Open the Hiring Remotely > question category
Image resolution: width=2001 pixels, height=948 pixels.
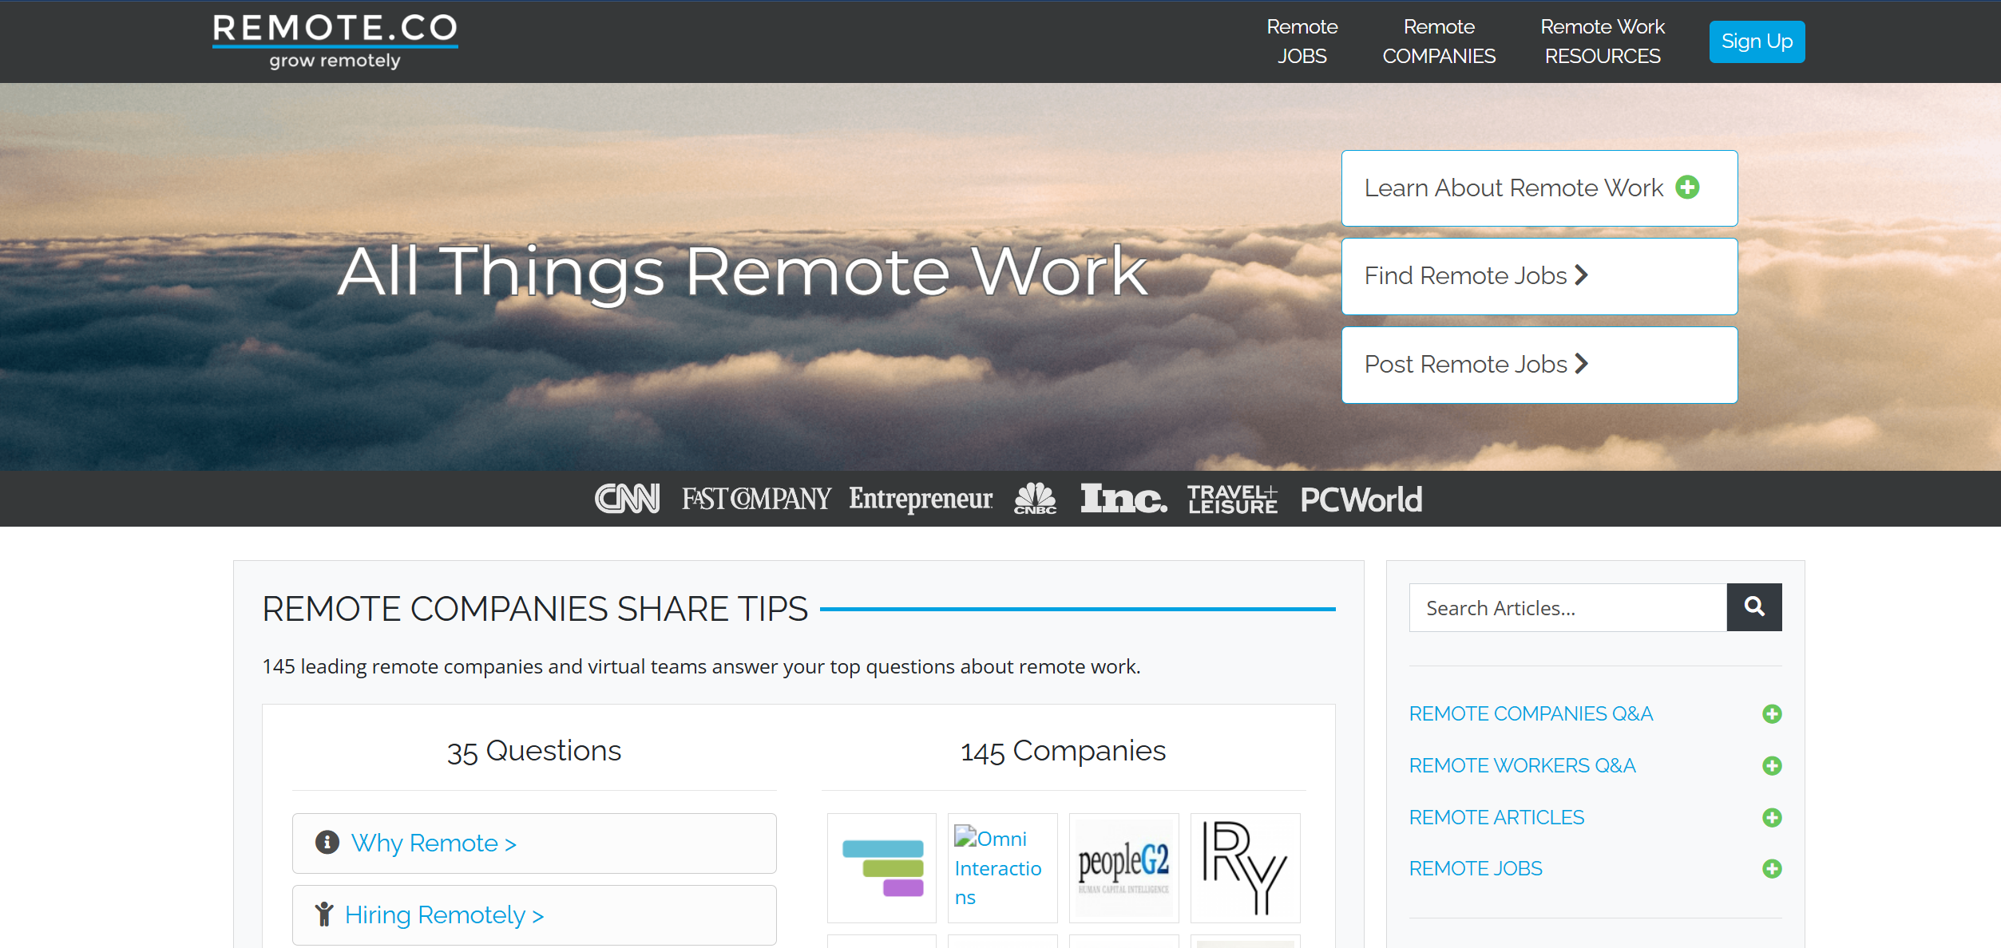(534, 915)
